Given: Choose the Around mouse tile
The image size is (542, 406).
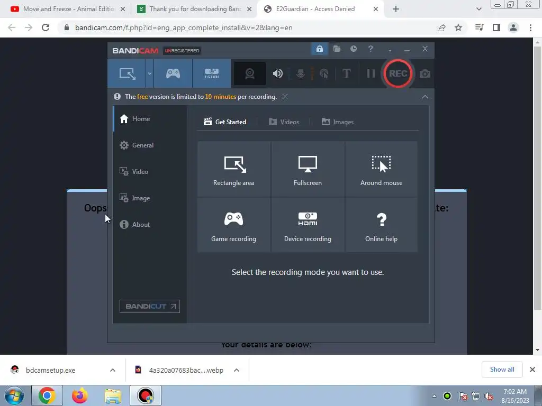Looking at the screenshot, I should pos(381,169).
